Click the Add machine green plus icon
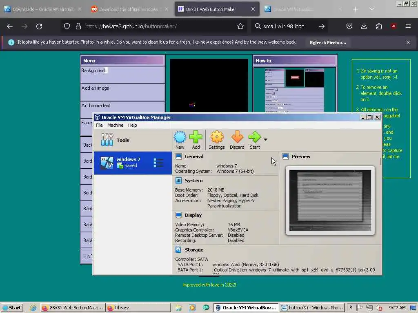This screenshot has height=313, width=418. [196, 140]
